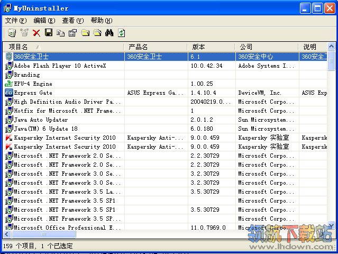Viewport: 338px width, 254px height.
Task: Open the properties toolbar icon
Action: (x=72, y=33)
